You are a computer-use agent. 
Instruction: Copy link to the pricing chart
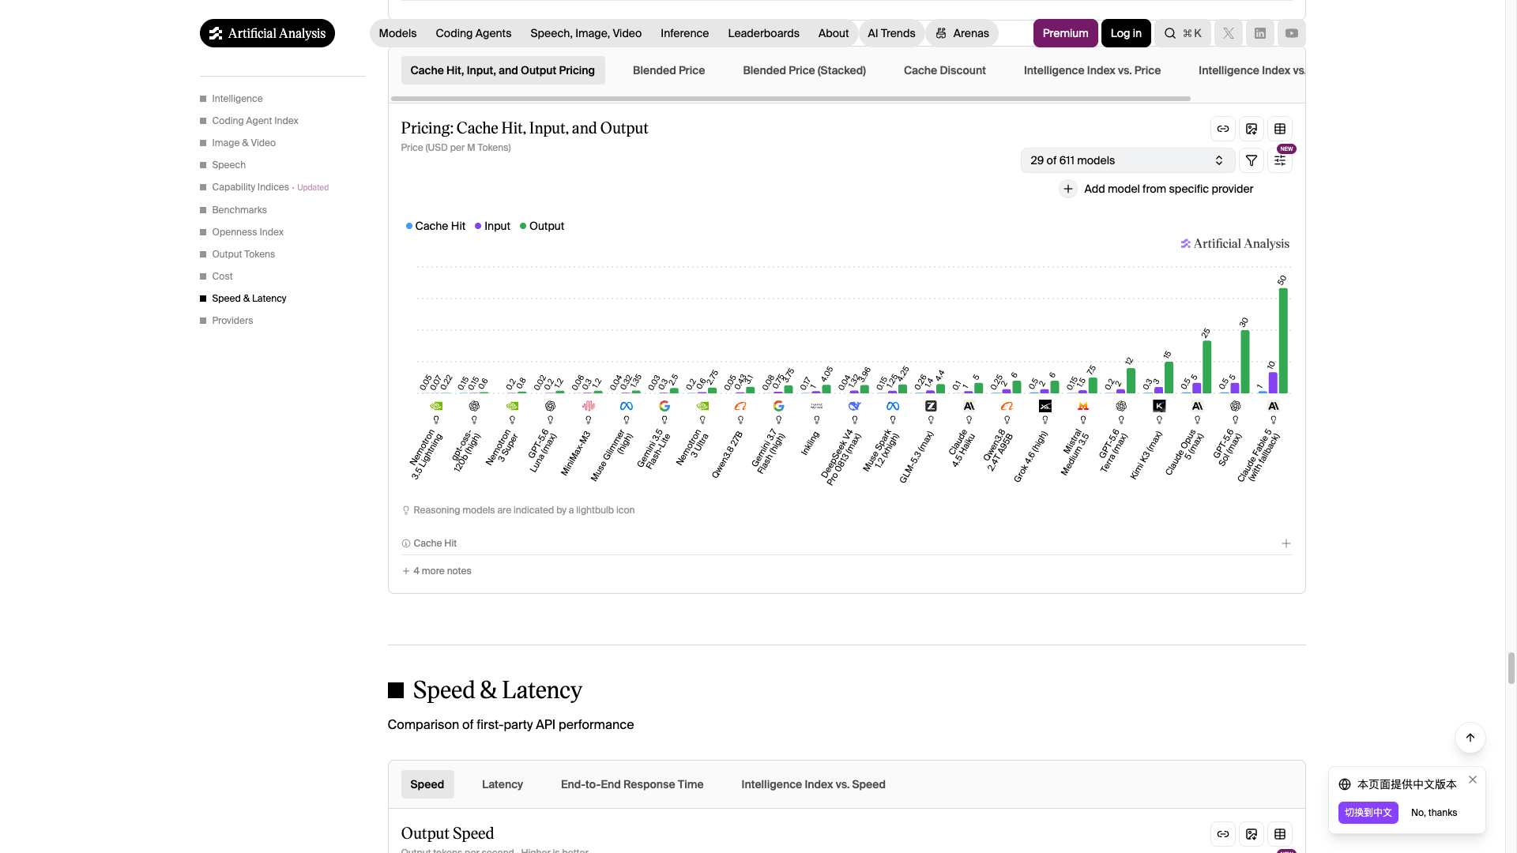1222,129
